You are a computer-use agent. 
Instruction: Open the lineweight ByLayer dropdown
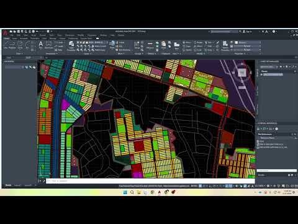tap(246, 46)
